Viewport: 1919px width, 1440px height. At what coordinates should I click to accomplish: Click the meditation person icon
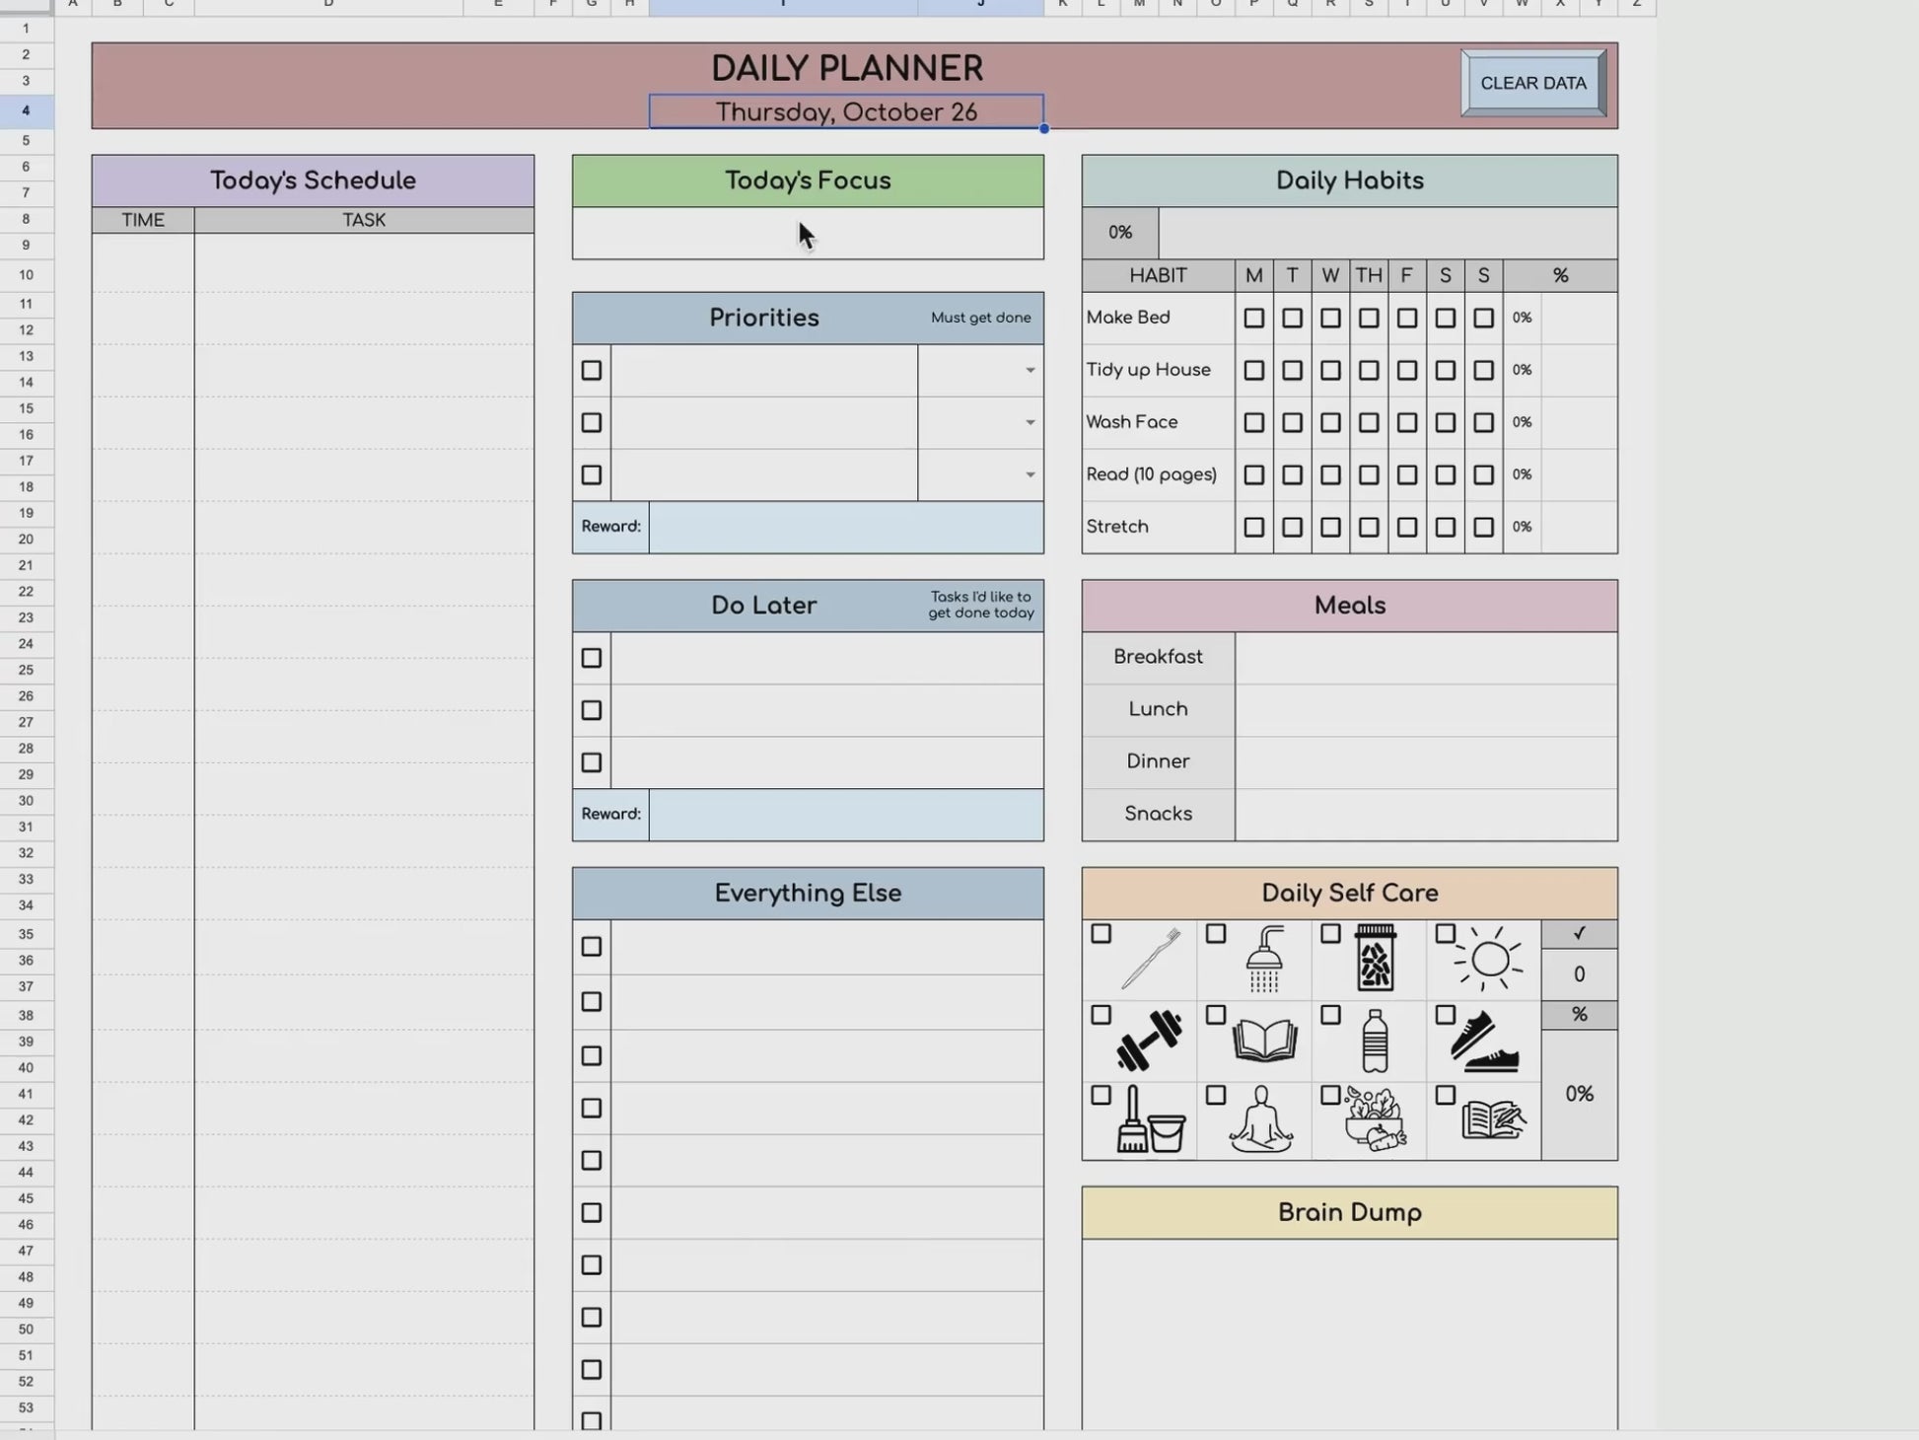pos(1261,1119)
